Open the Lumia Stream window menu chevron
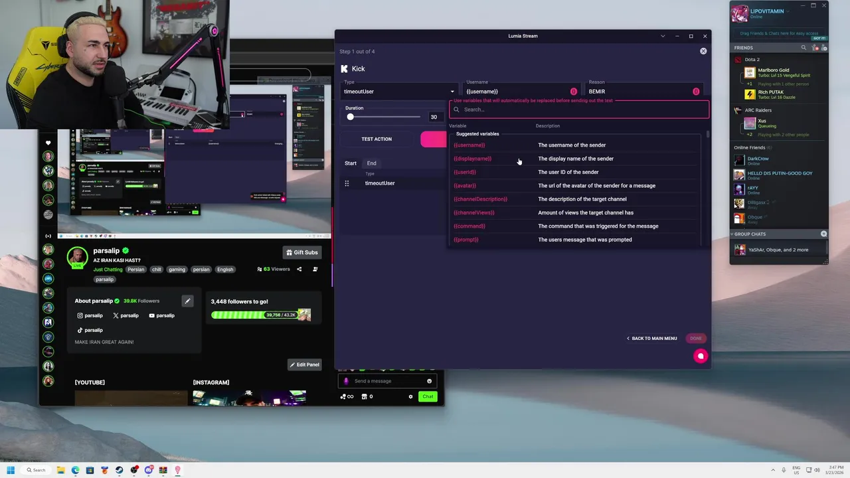Image resolution: width=850 pixels, height=478 pixels. (x=663, y=36)
